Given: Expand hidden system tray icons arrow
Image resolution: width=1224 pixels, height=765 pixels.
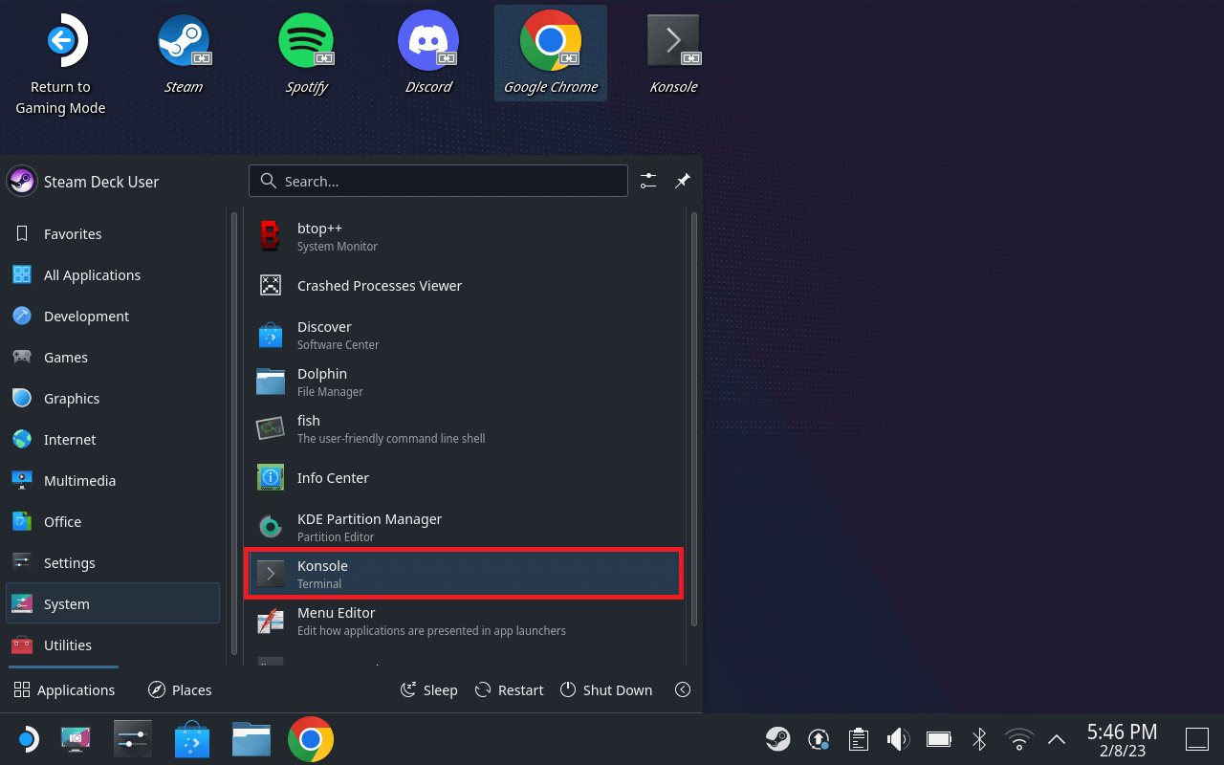Looking at the screenshot, I should pyautogui.click(x=1057, y=738).
